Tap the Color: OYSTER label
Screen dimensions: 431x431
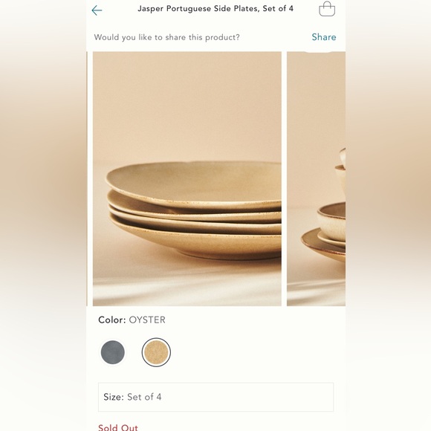click(132, 320)
